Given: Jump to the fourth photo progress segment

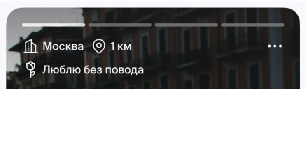Looking at the screenshot, I should [x=253, y=25].
